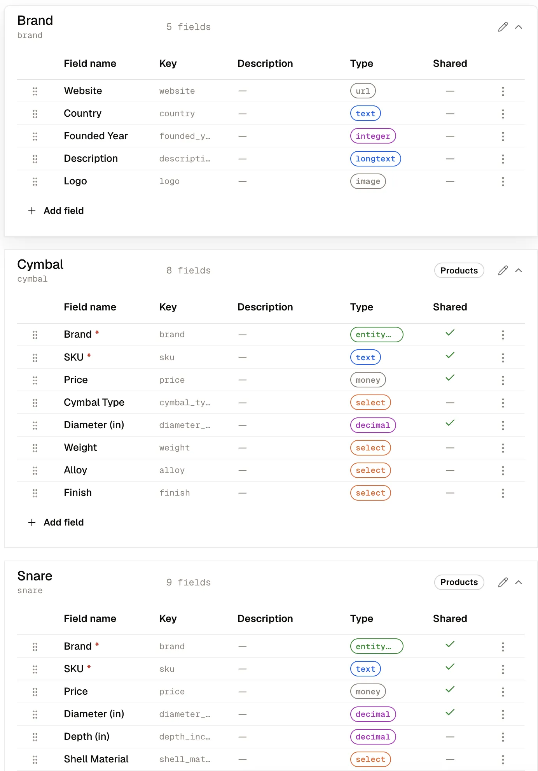538x771 pixels.
Task: Open more options for Logo field
Action: [x=503, y=181]
